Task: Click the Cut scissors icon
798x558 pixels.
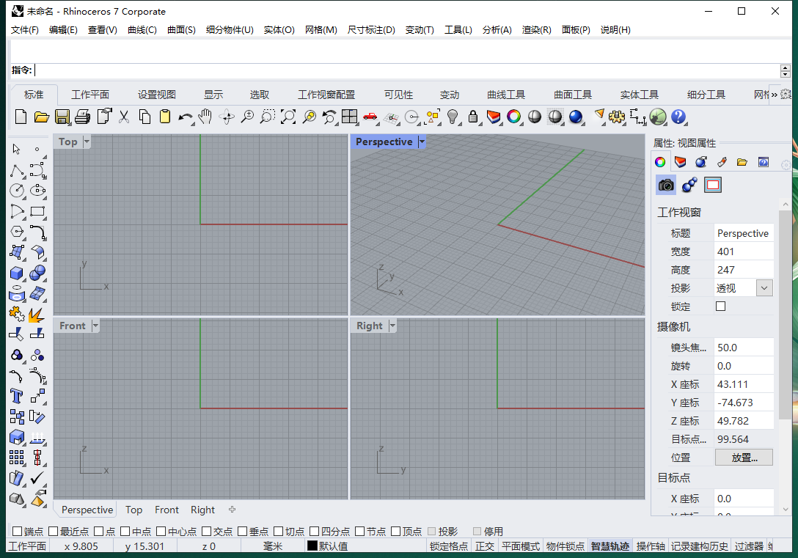Action: 124,117
